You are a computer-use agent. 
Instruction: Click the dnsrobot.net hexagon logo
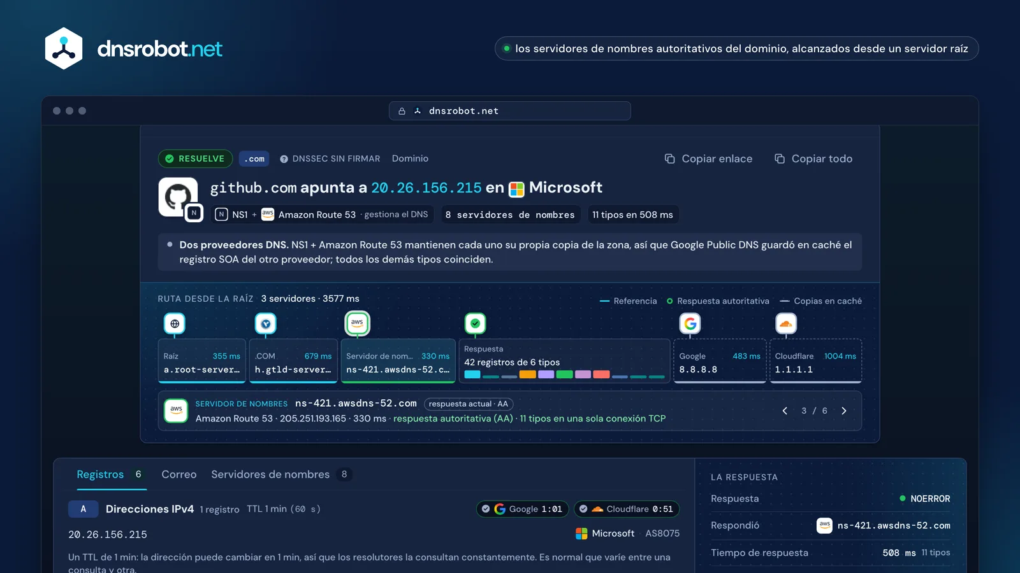pyautogui.click(x=64, y=48)
